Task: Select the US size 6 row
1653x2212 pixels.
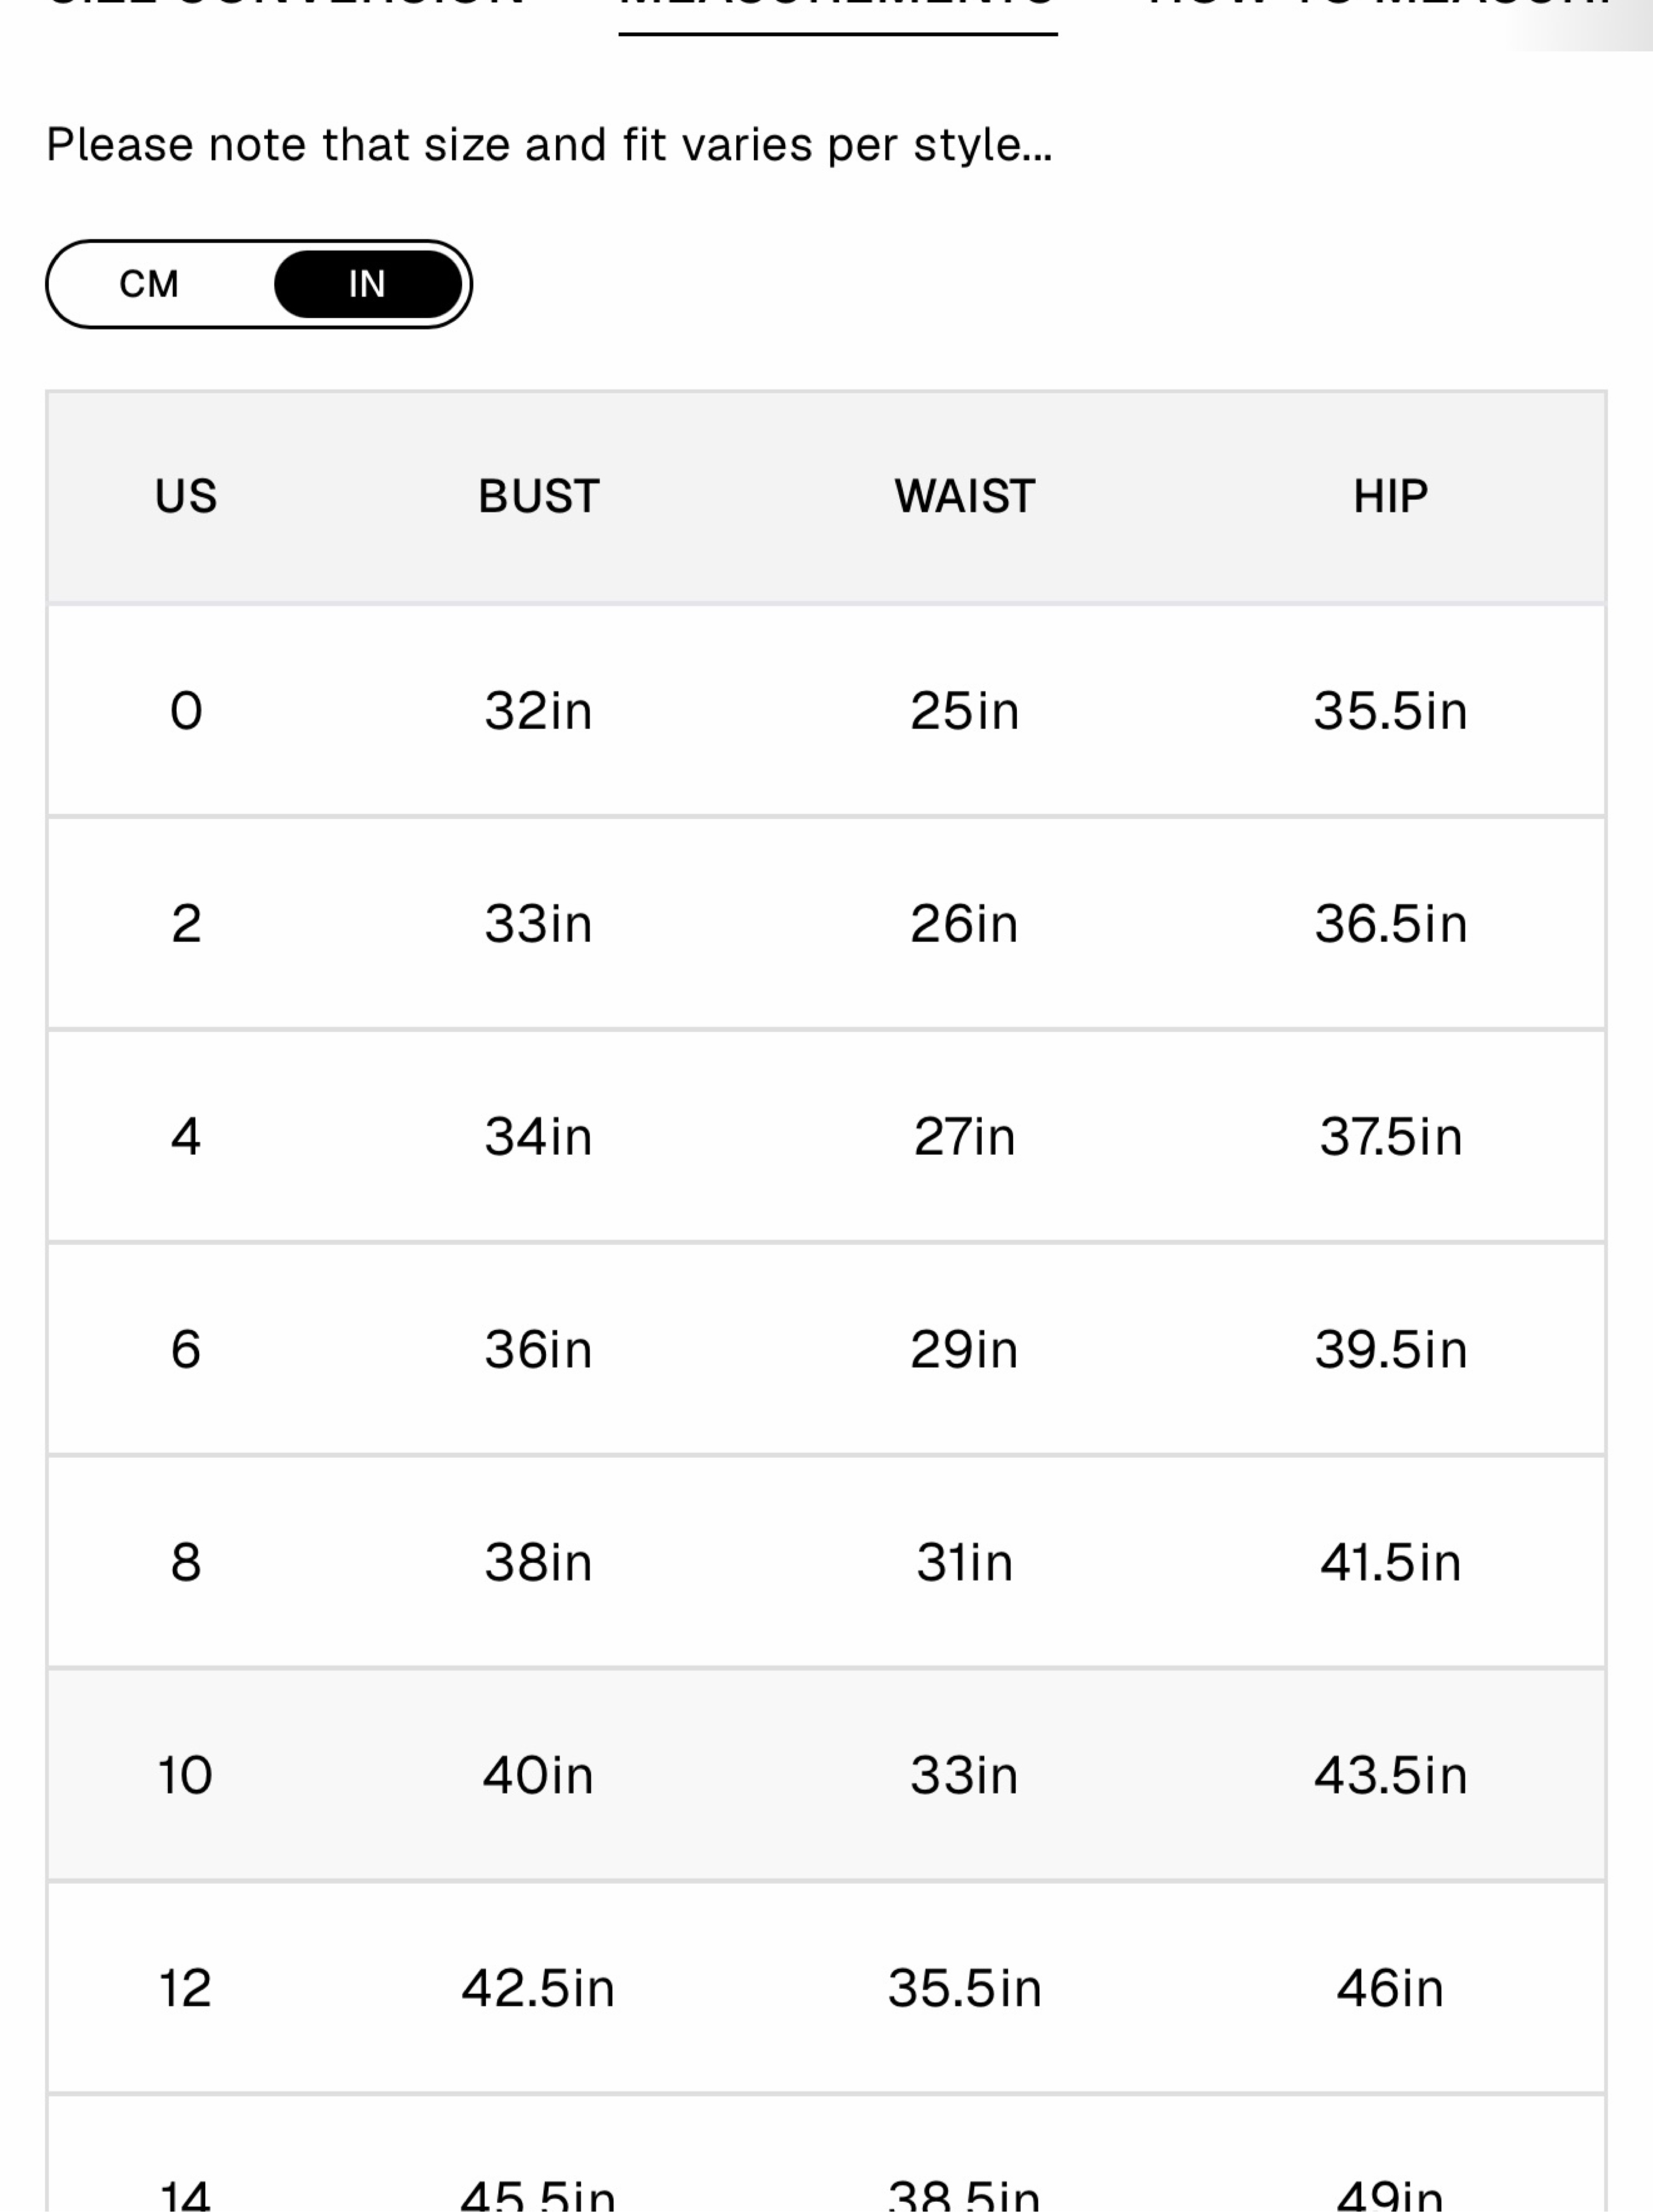Action: pos(826,1350)
